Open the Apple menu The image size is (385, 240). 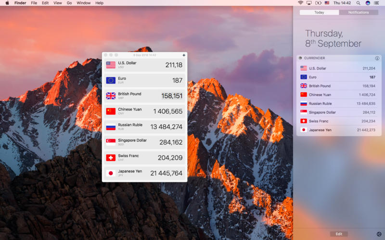[7, 3]
